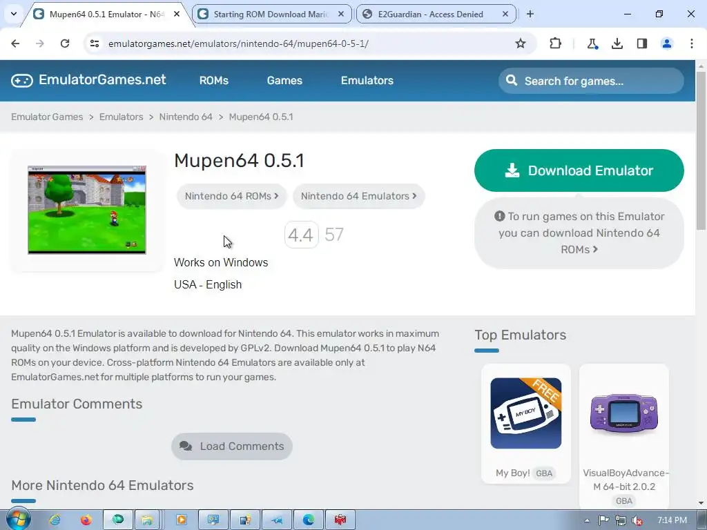View site information icon in address bar
This screenshot has height=530, width=707.
[x=95, y=43]
